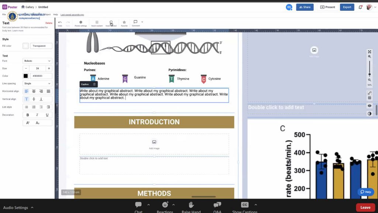Select center horizontal alignment

click(x=34, y=91)
